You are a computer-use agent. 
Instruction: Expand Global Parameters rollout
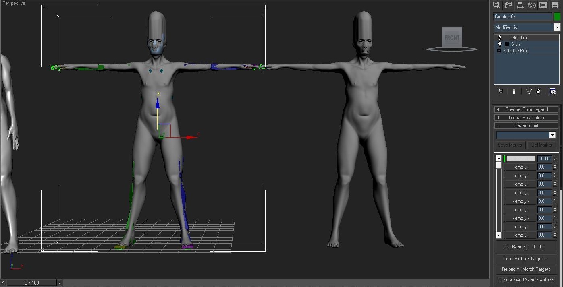(526, 118)
